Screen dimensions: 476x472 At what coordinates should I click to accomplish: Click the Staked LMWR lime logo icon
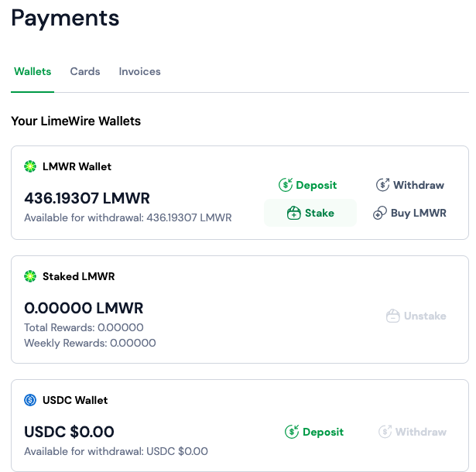30,276
